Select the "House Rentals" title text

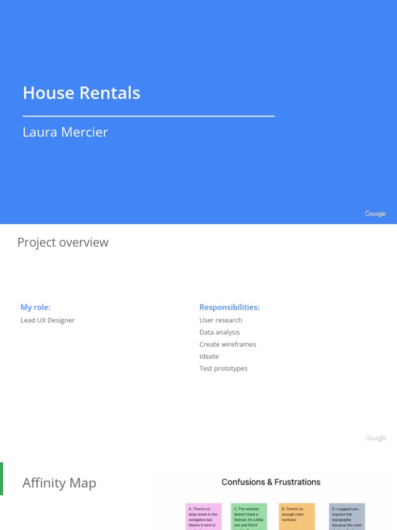pyautogui.click(x=81, y=93)
